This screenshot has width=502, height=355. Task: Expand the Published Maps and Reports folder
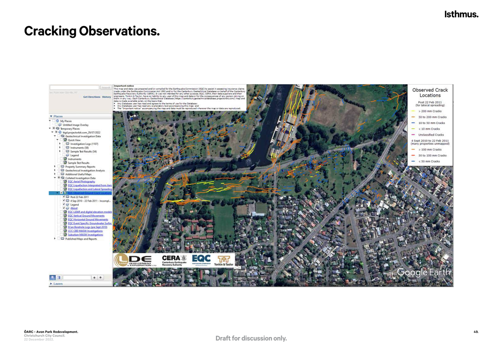55,239
